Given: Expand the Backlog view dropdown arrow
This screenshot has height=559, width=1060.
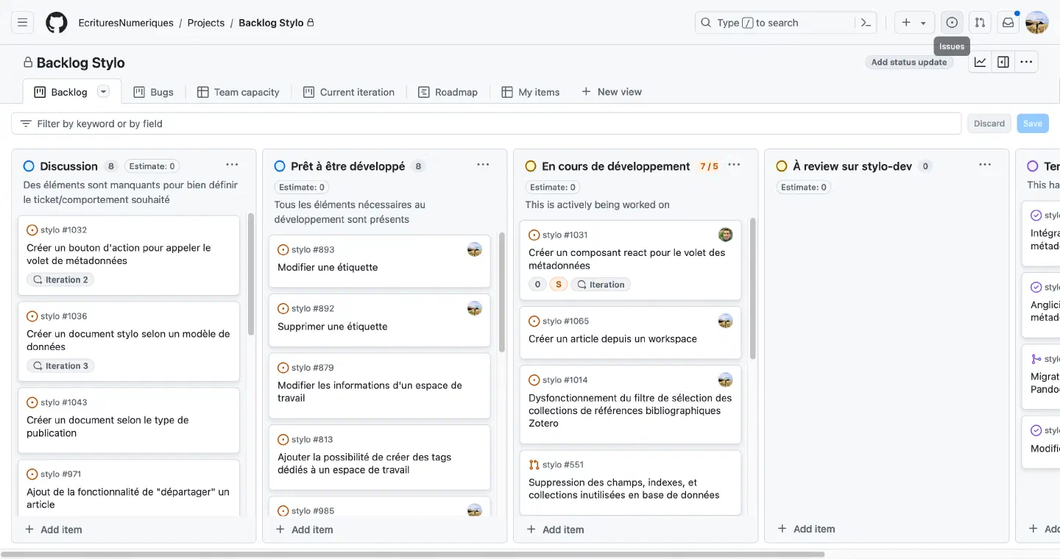Looking at the screenshot, I should [x=104, y=92].
